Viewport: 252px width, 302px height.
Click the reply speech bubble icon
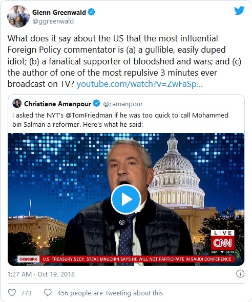point(48,293)
